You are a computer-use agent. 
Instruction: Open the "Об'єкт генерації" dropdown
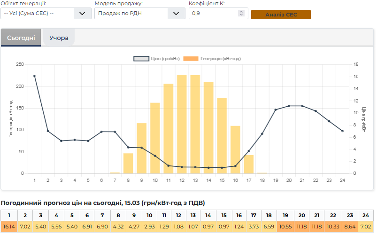(46, 13)
